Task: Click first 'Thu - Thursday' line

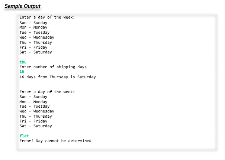Action: 36,43
